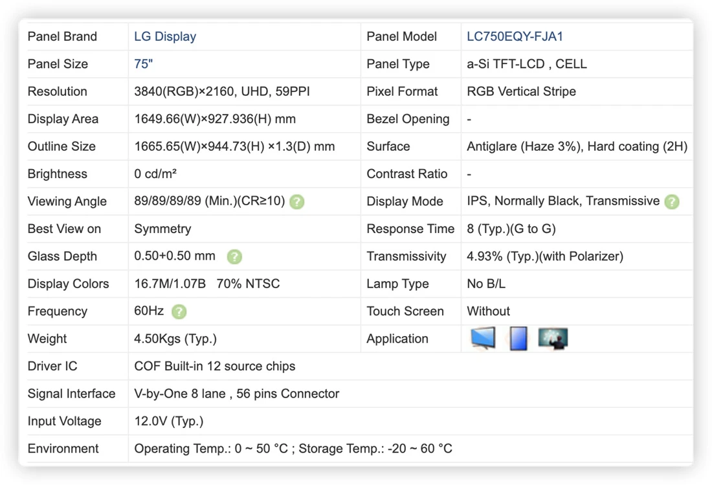The width and height of the screenshot is (712, 485).
Task: Open the help icon beside Display Mode value
Action: point(672,201)
